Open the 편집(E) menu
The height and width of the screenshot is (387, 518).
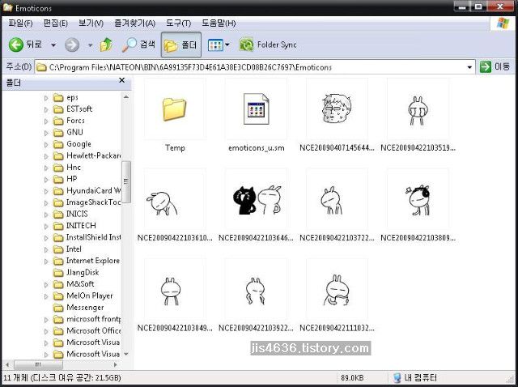pyautogui.click(x=56, y=23)
